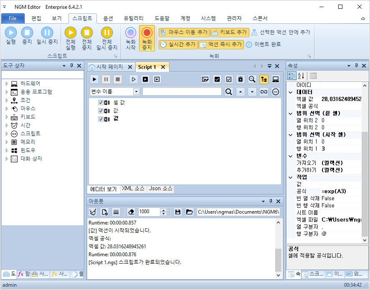The height and width of the screenshot is (290, 370).
Task: Open the 편집 ribbon tab
Action: [36, 18]
